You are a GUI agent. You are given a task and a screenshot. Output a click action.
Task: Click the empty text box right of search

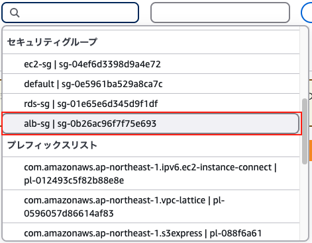[220, 13]
